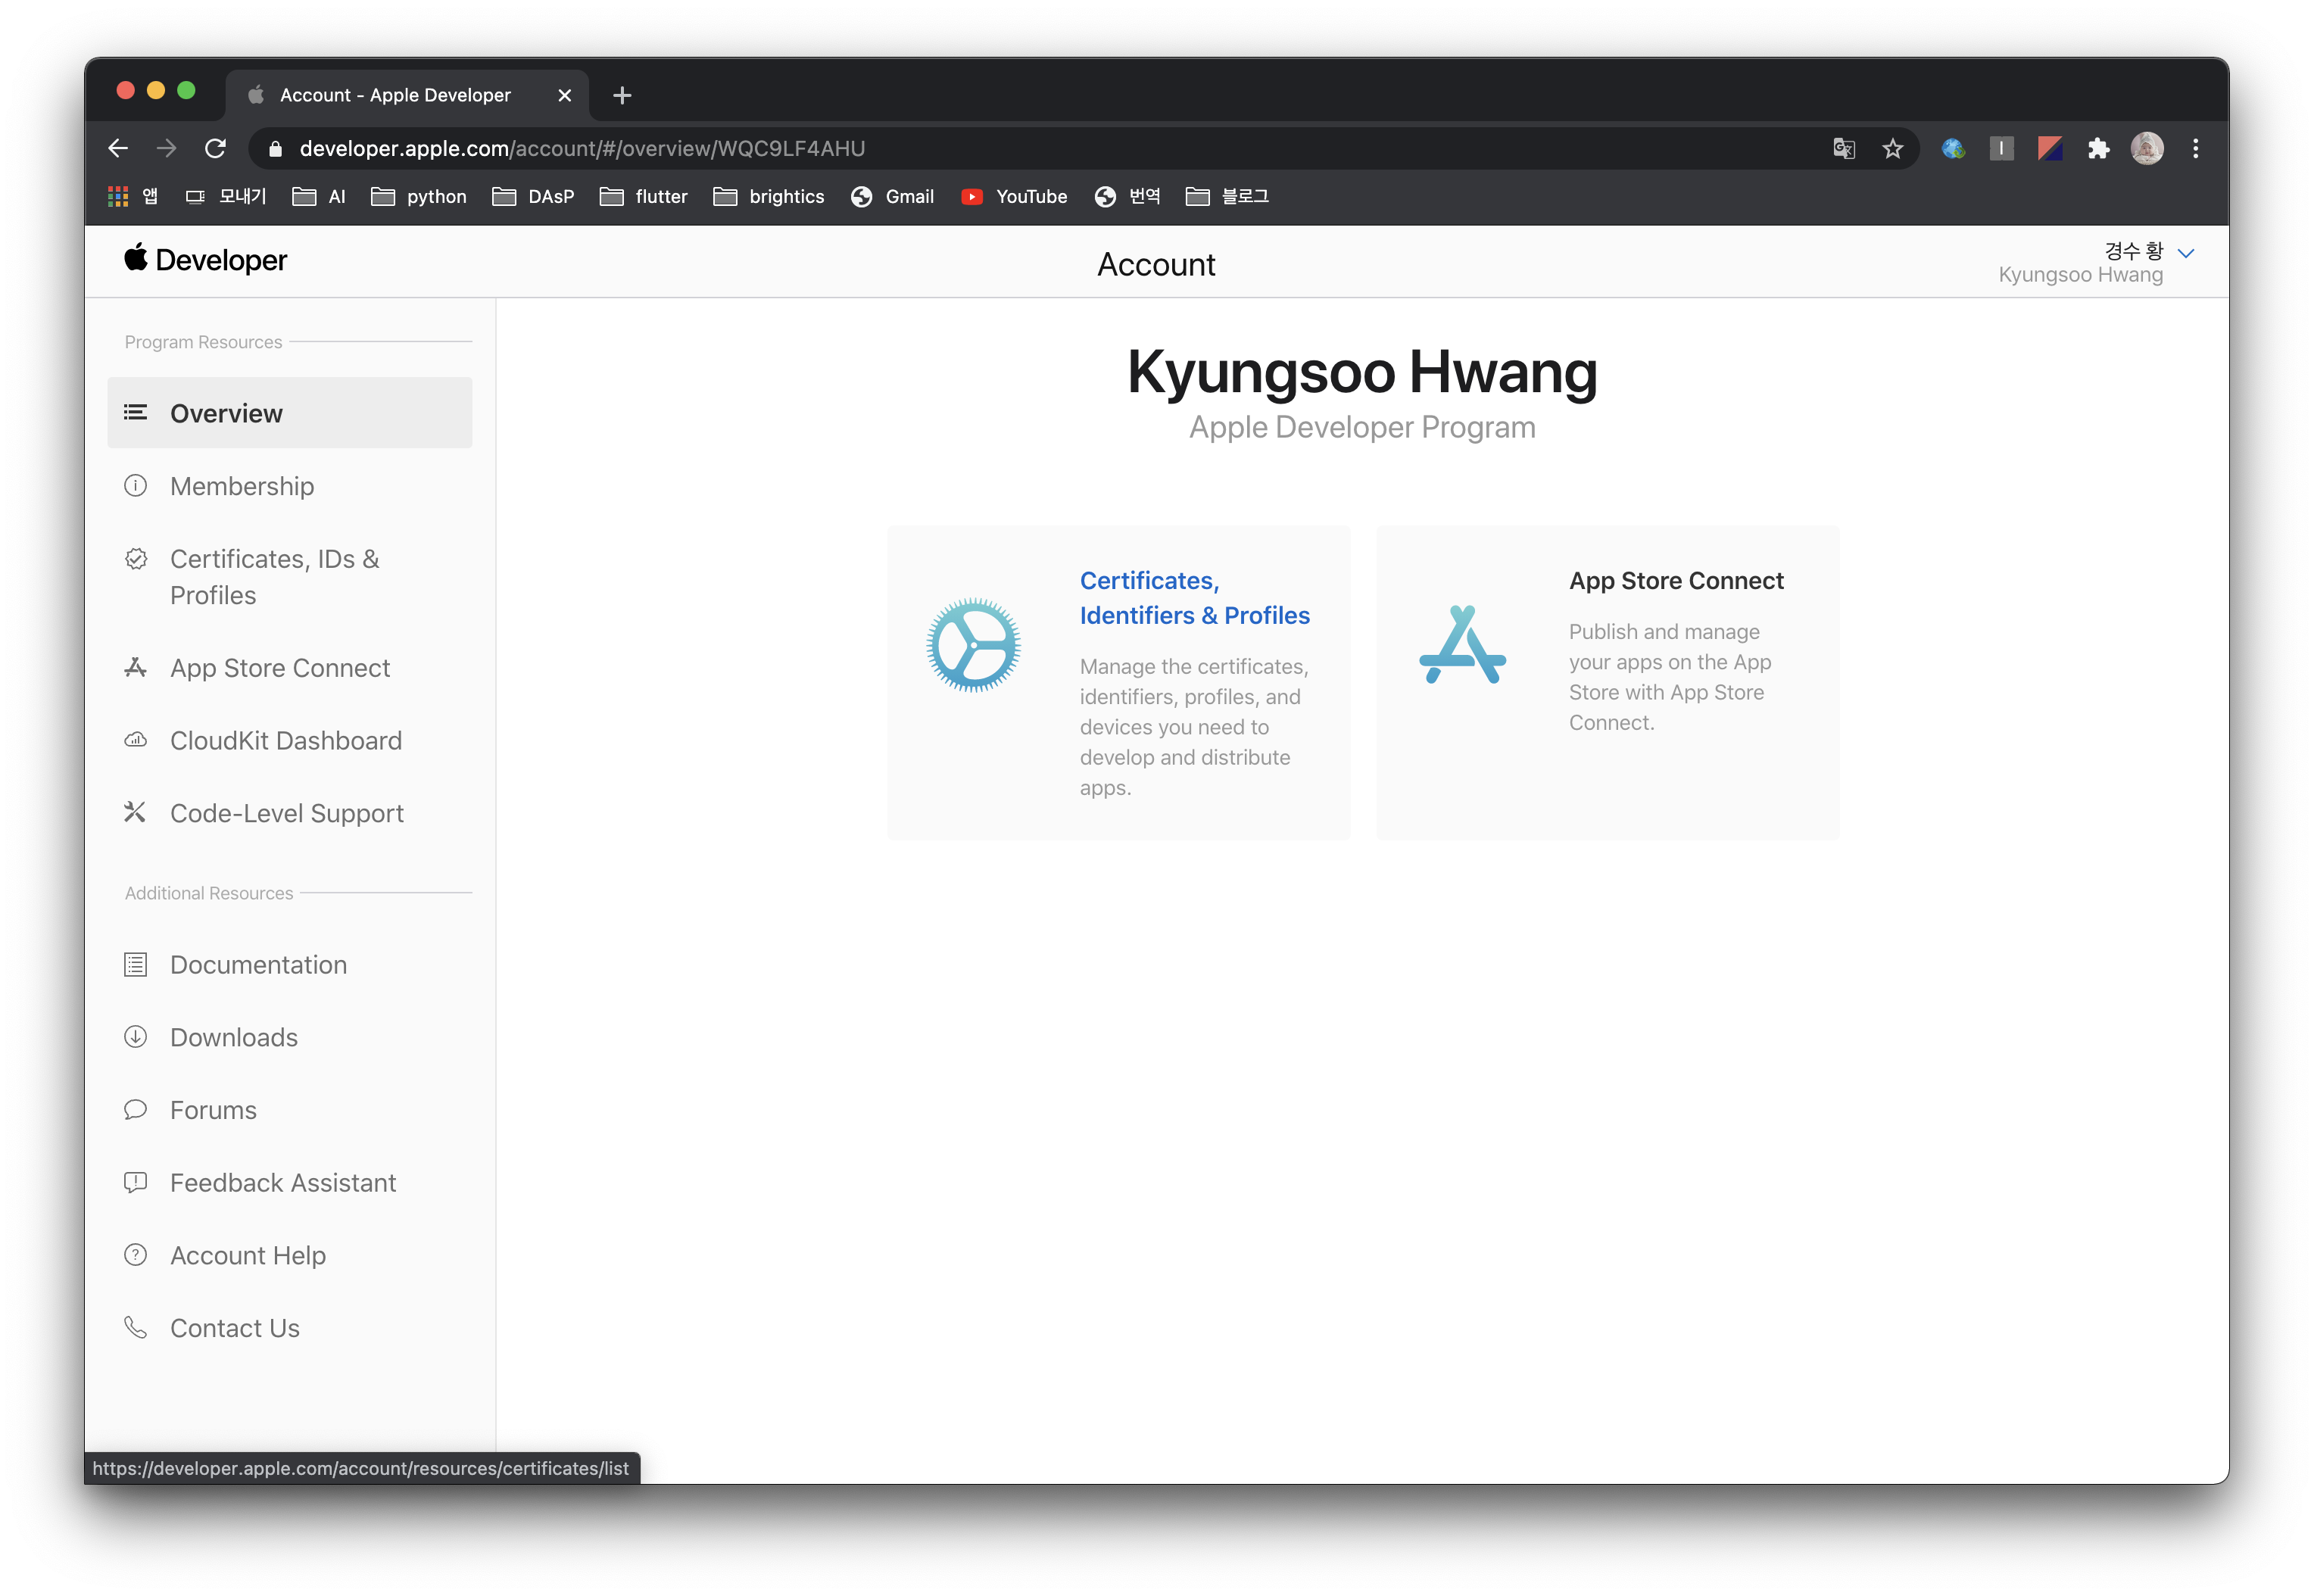Screen dimensions: 2314x1596
Task: Click the Google Translate icon in address bar
Action: coord(1843,149)
